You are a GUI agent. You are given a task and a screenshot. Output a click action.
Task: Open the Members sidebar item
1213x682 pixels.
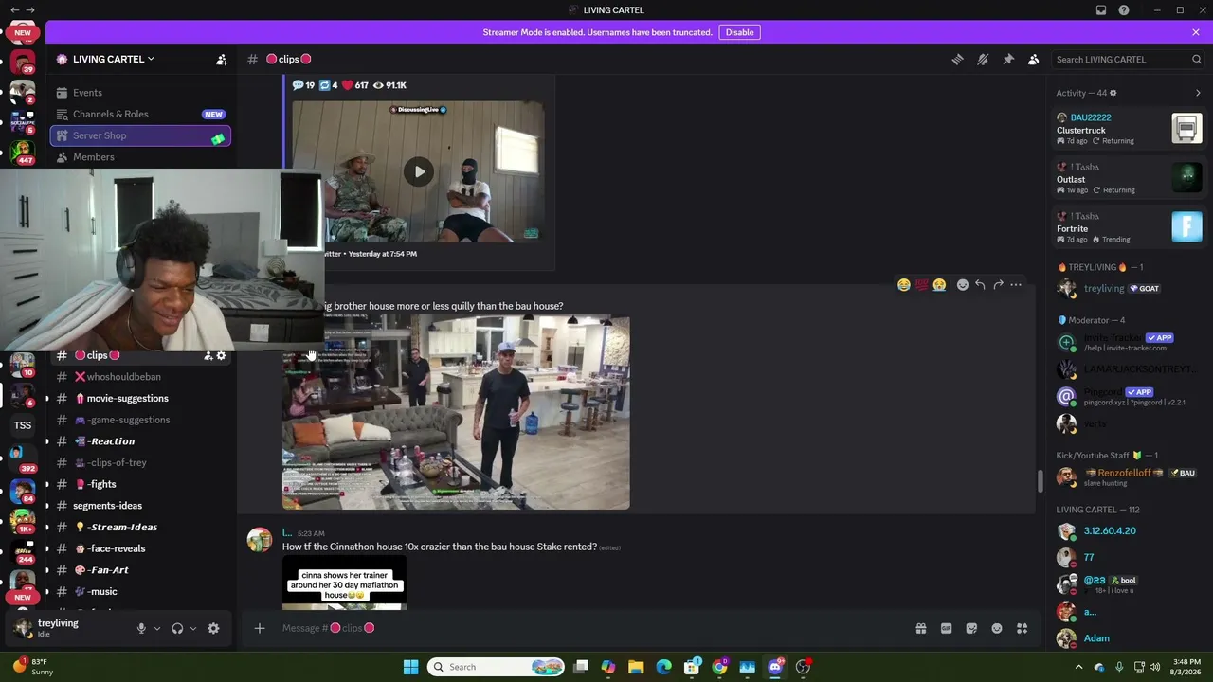(x=140, y=157)
